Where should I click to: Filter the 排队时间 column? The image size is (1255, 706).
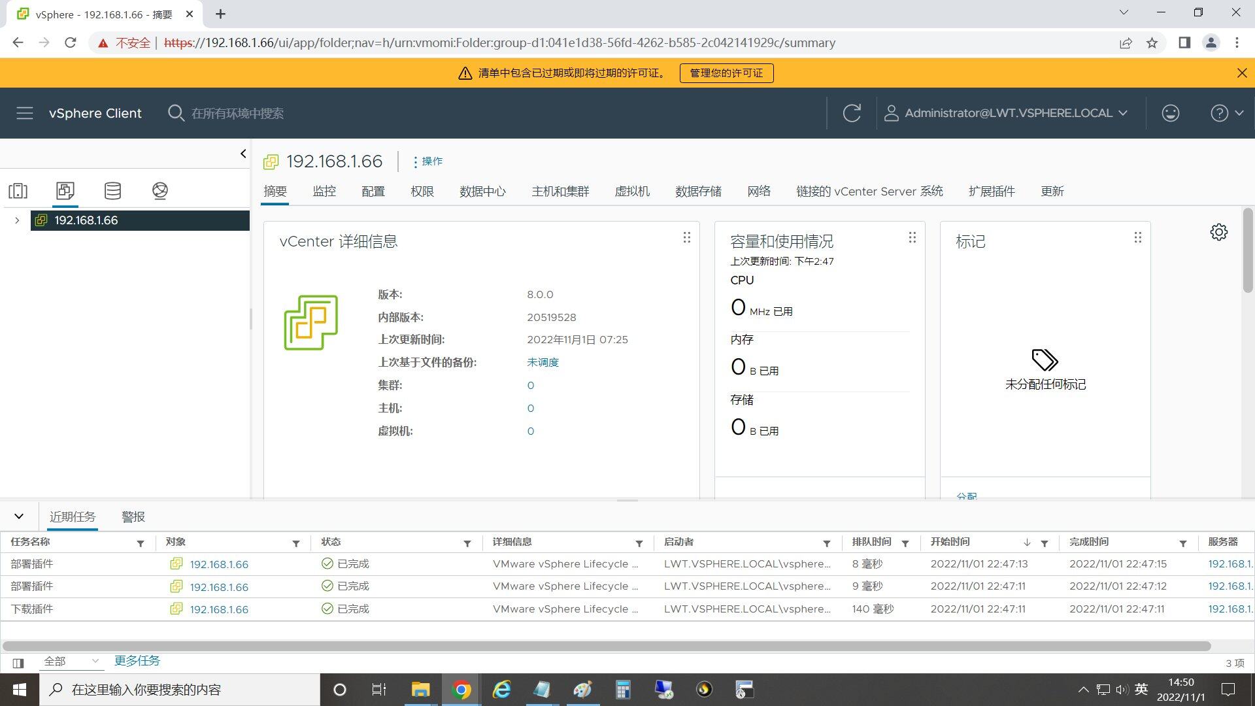pos(905,544)
